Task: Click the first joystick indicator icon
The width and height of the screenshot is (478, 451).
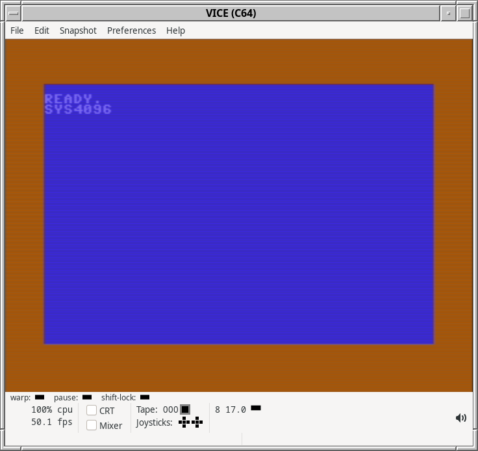Action: 184,422
